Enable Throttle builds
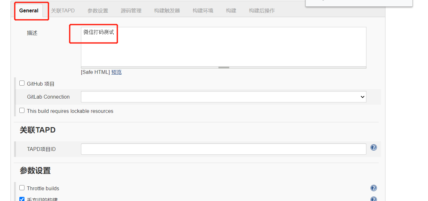428x201 pixels. [22, 187]
